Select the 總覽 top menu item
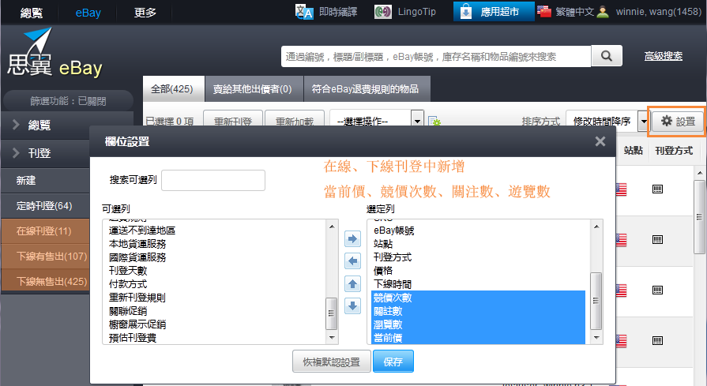The width and height of the screenshot is (707, 386). pos(31,13)
